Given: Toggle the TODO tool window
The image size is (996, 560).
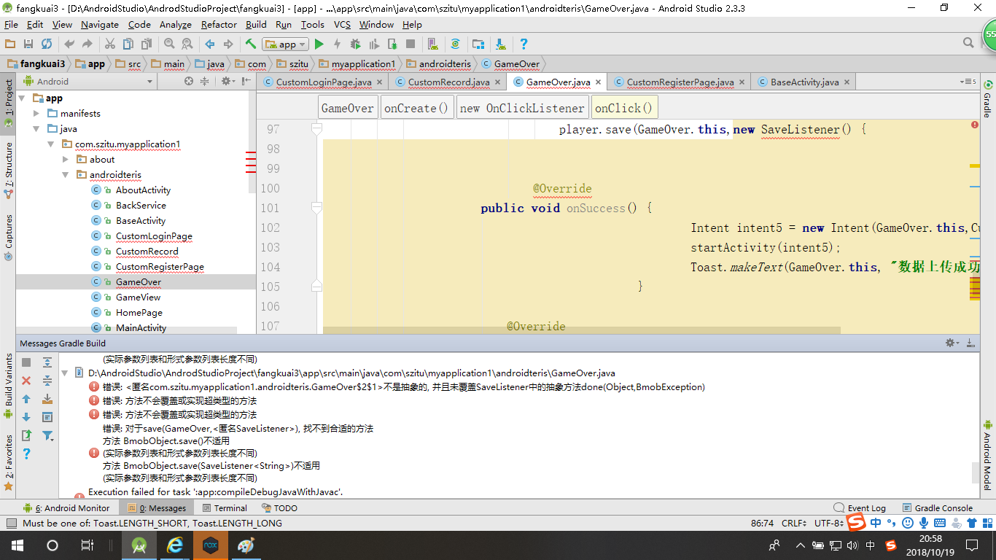Looking at the screenshot, I should [x=279, y=508].
